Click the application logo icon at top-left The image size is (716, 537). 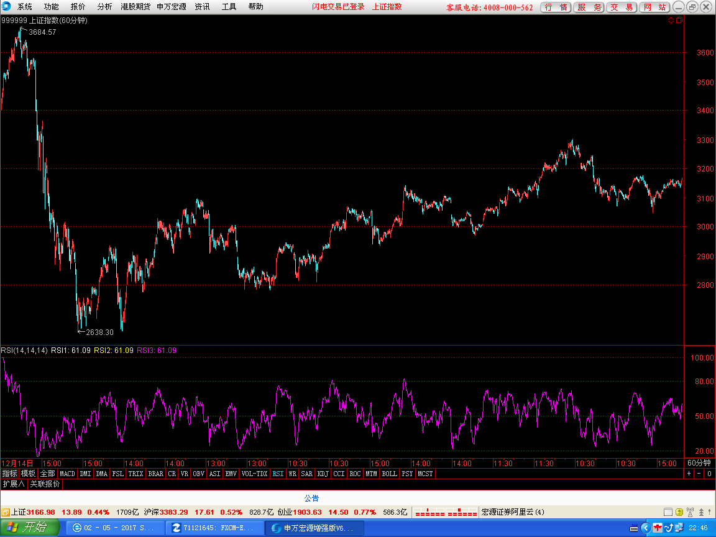click(x=6, y=6)
